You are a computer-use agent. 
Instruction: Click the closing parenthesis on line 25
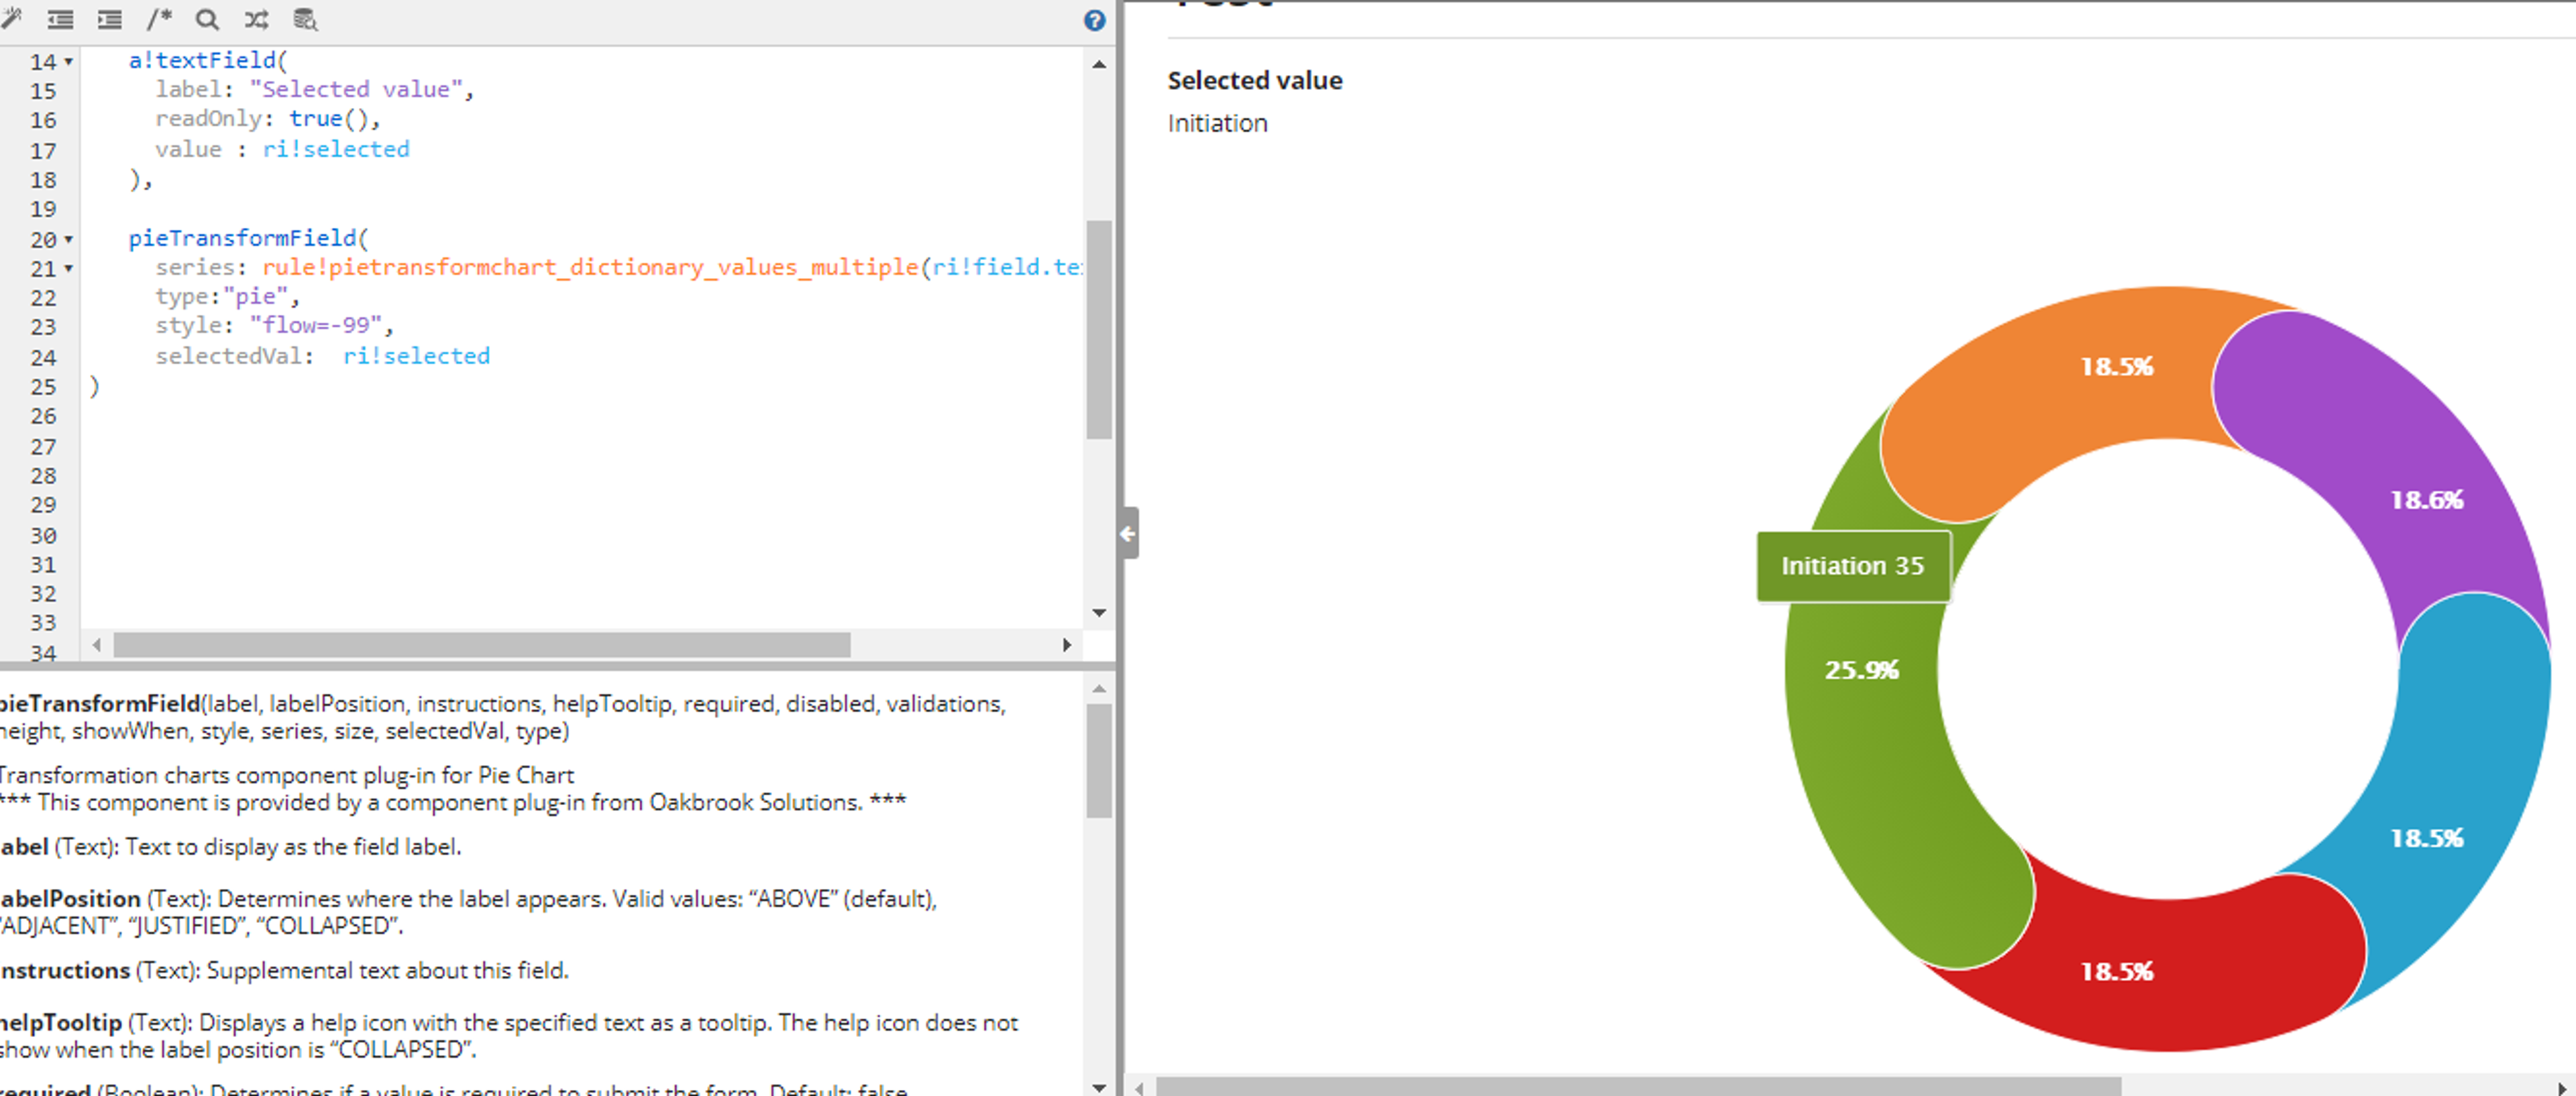click(95, 387)
